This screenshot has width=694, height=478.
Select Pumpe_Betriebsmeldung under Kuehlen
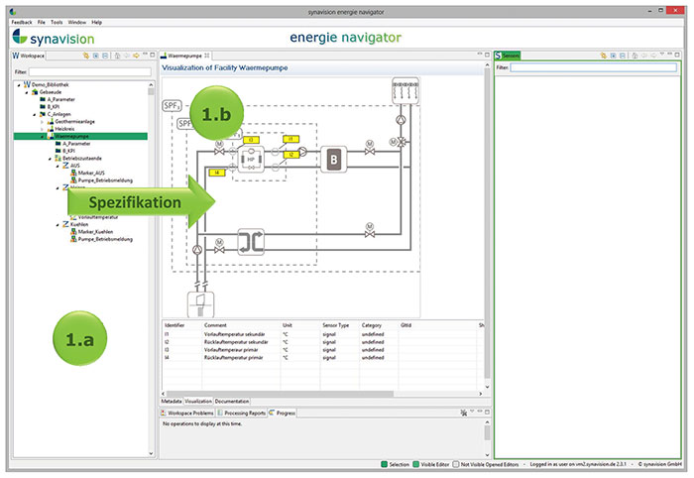pos(105,239)
